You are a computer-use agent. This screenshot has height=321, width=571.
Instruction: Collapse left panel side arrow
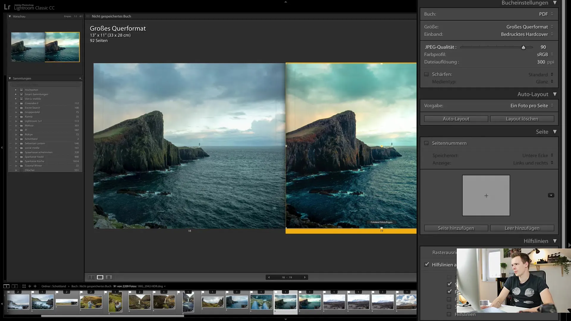(x=2, y=147)
